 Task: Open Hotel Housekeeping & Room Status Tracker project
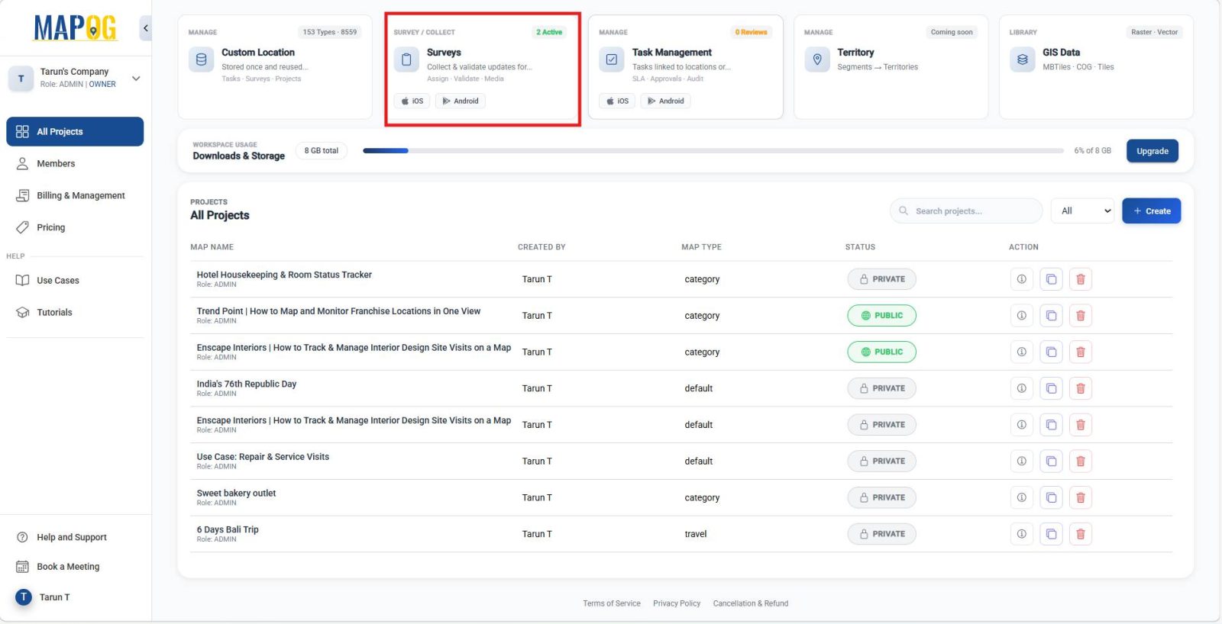pyautogui.click(x=284, y=275)
